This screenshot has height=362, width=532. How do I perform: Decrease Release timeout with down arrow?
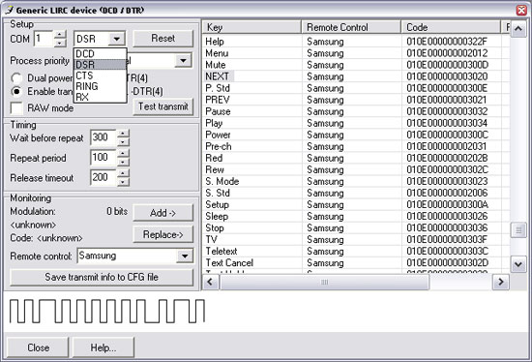(x=123, y=182)
